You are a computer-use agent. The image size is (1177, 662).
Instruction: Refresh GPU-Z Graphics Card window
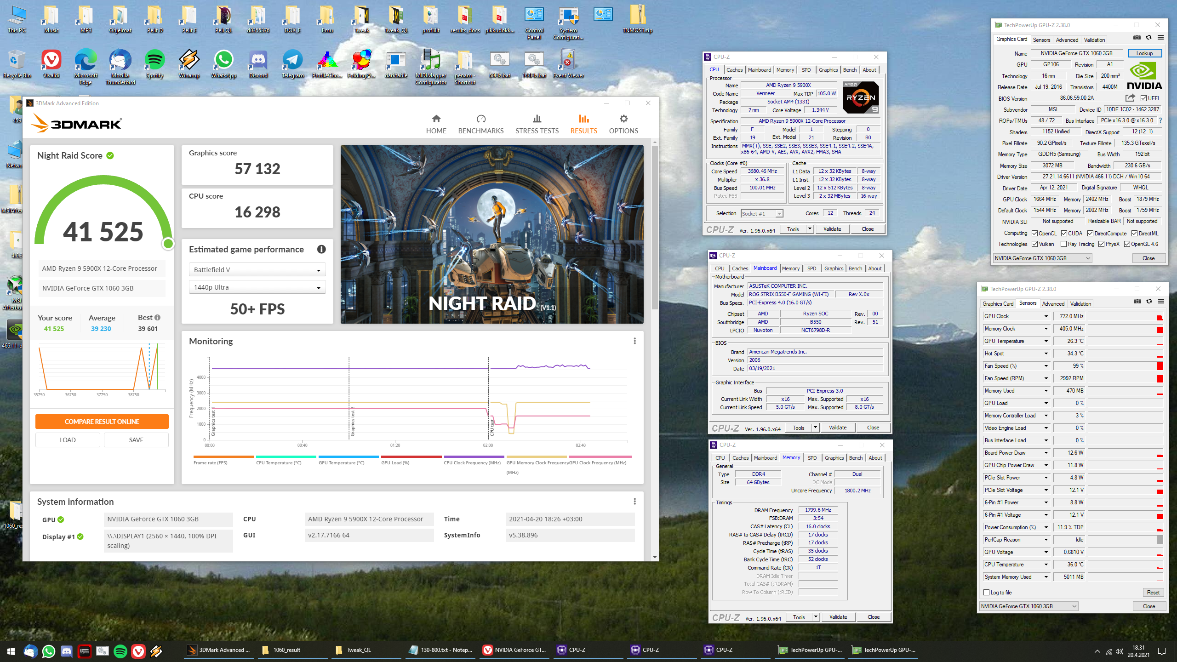[1148, 38]
